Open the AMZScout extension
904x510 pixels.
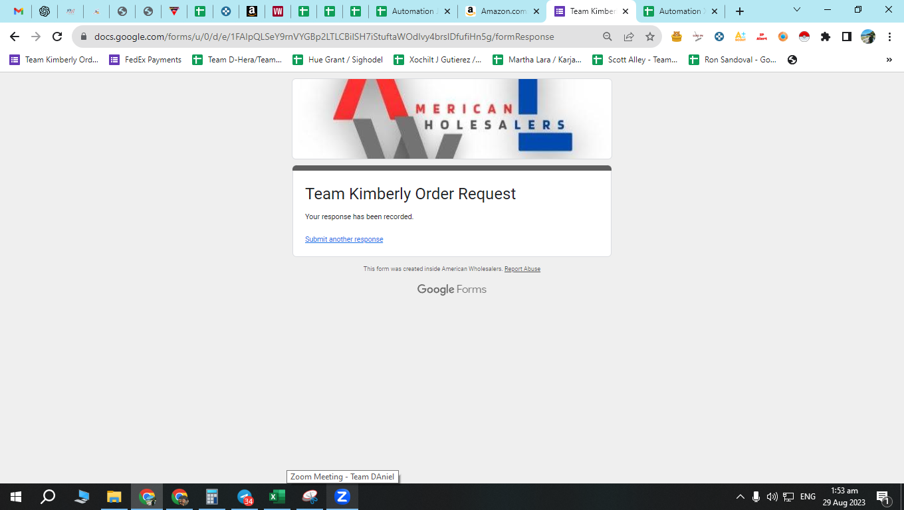[x=740, y=37]
